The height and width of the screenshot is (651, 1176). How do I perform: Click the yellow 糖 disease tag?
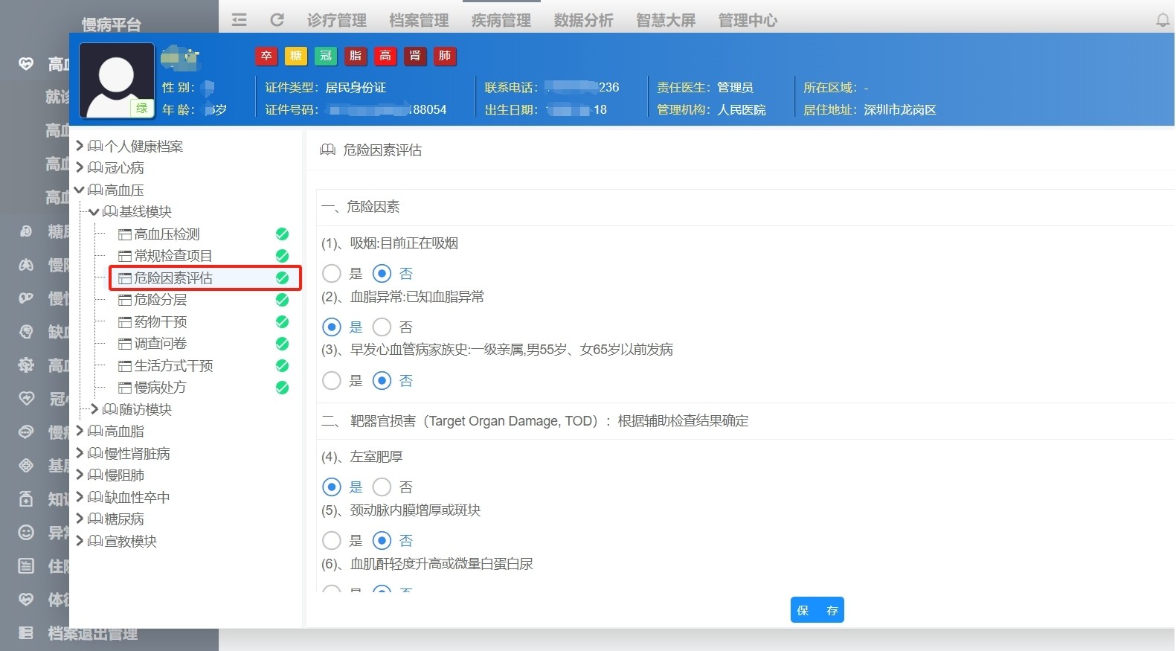pos(296,56)
